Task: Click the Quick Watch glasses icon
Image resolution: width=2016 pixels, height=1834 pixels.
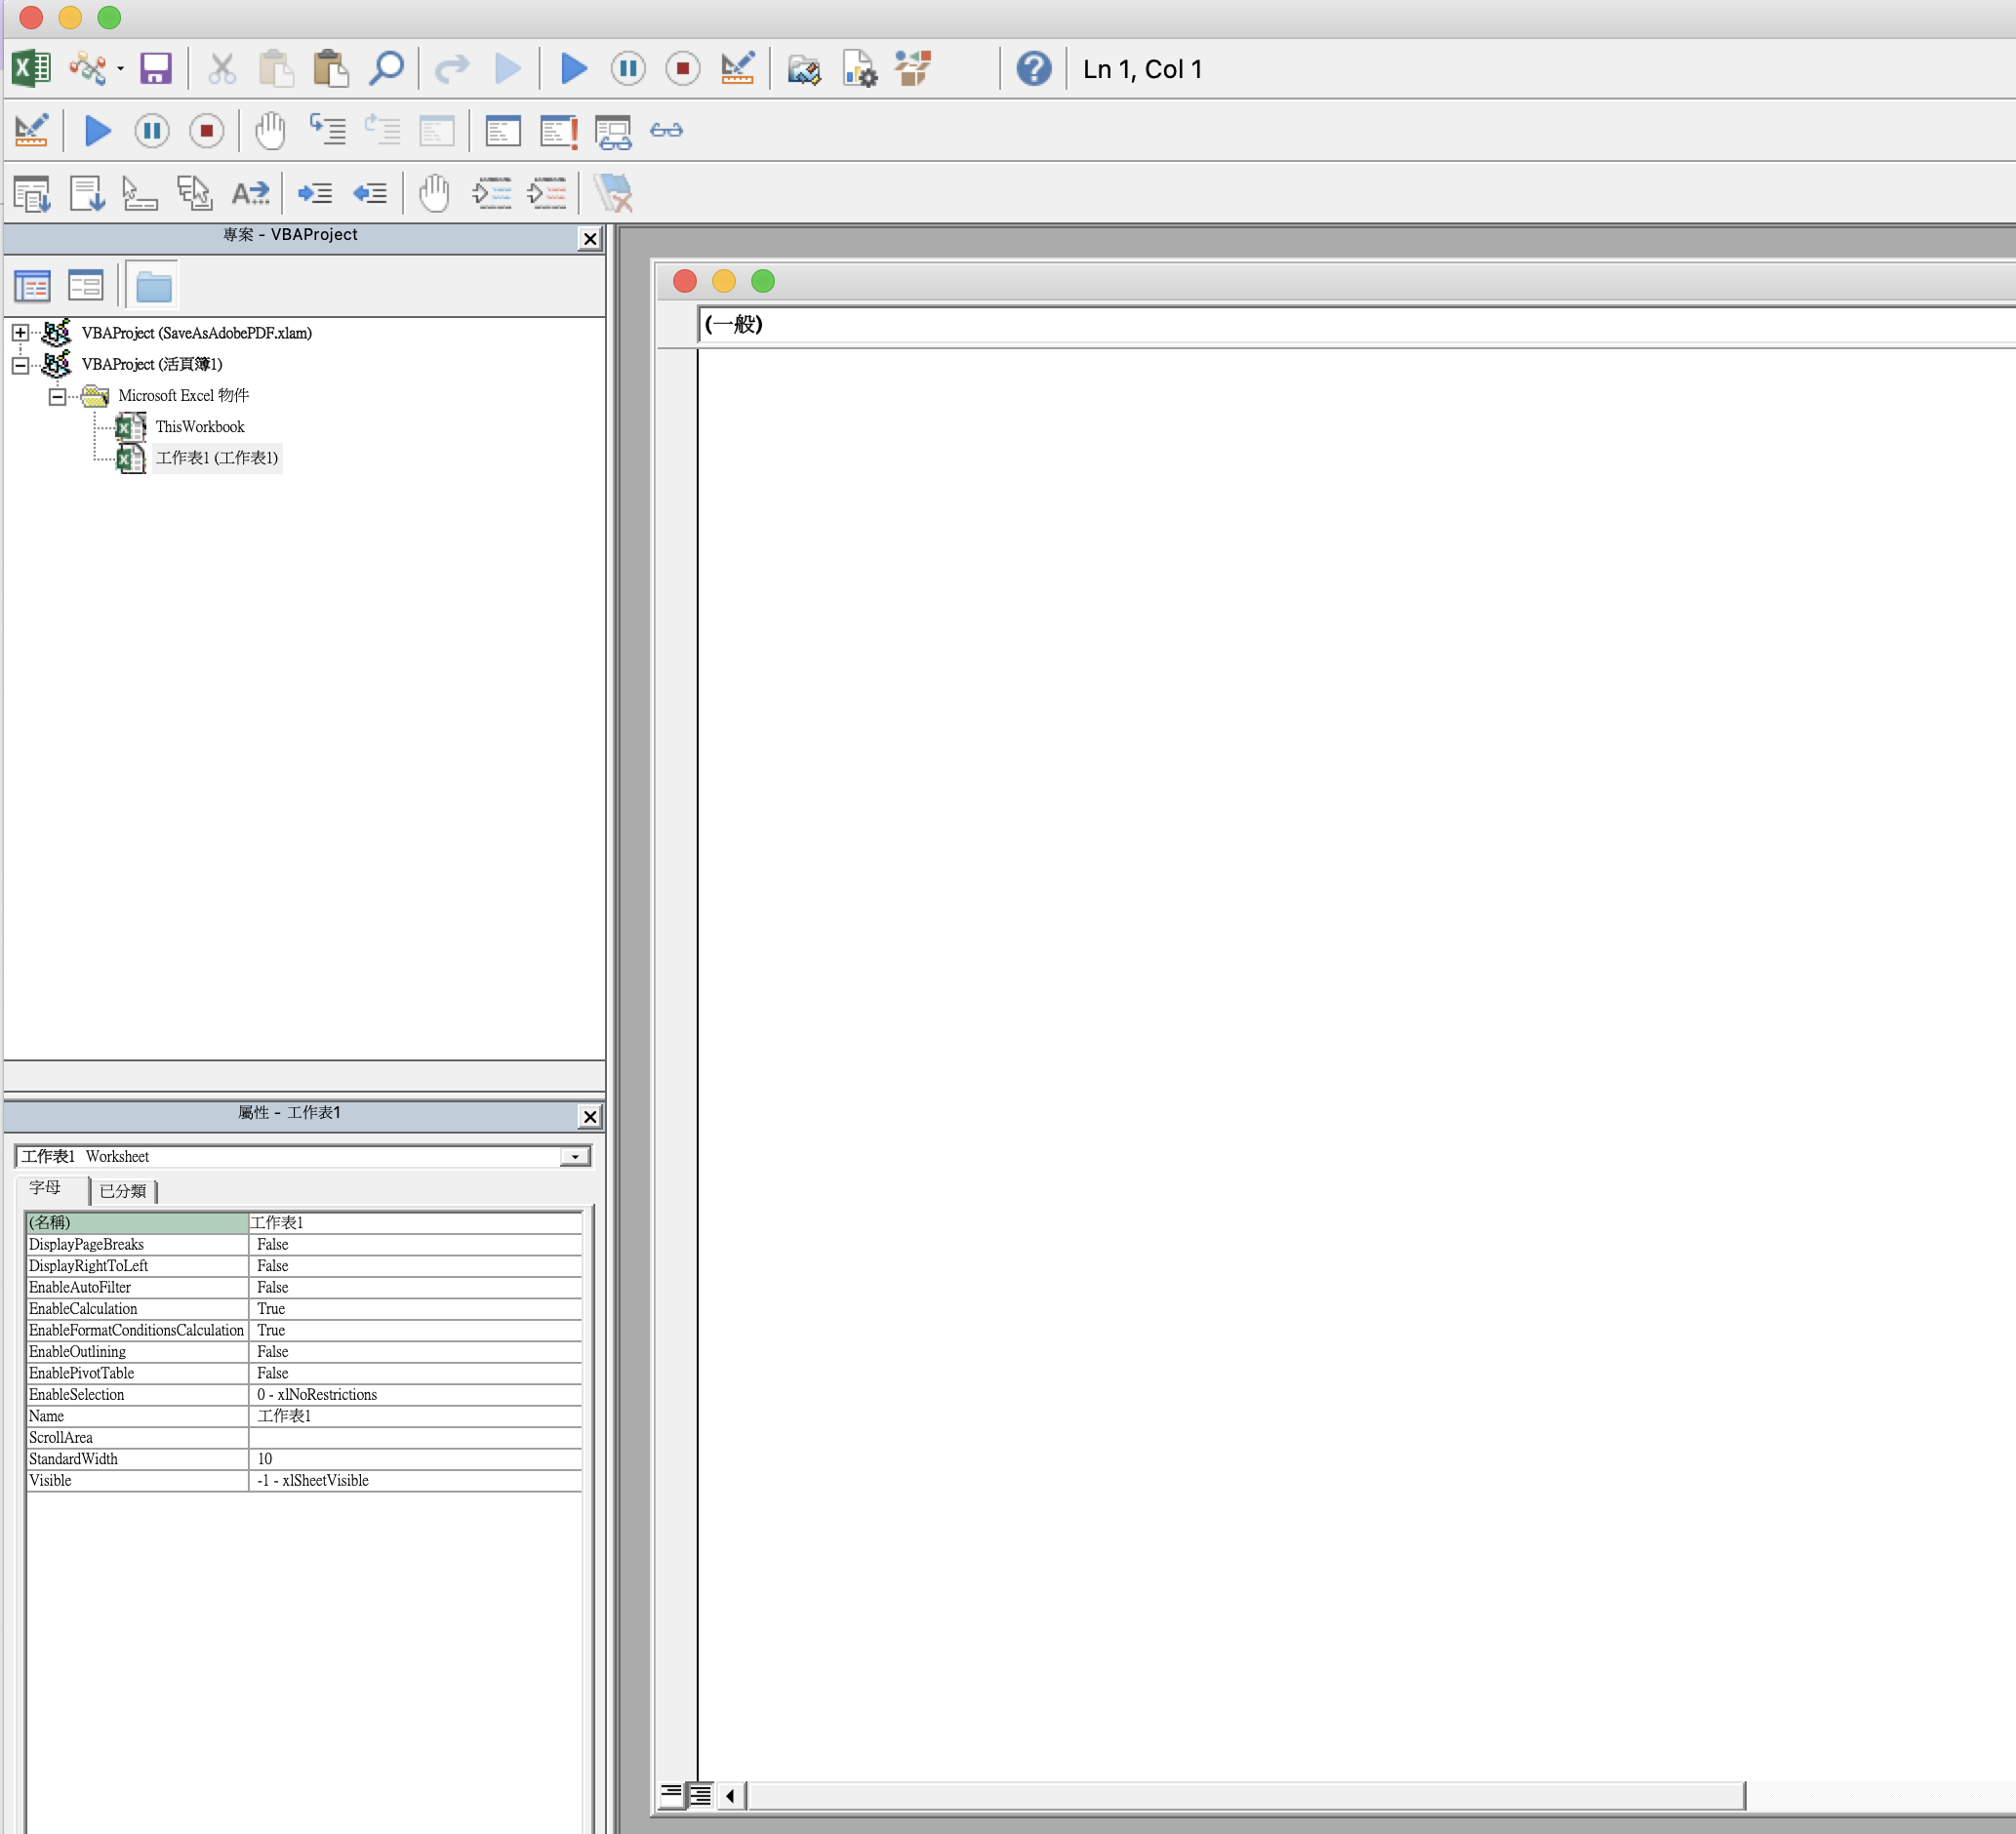Action: pos(666,131)
